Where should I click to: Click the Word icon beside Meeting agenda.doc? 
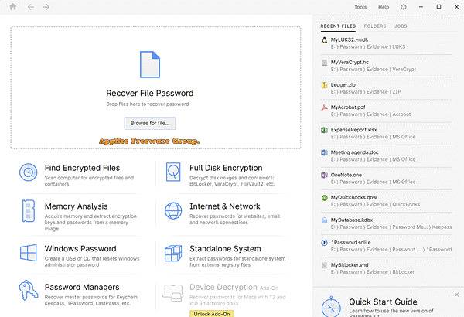click(x=324, y=152)
